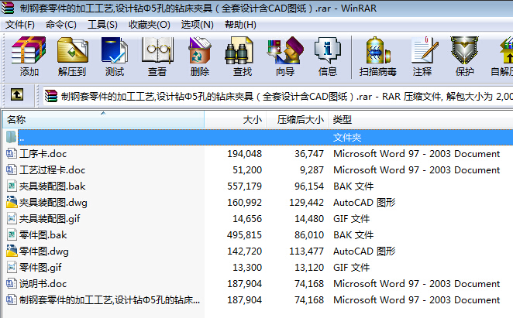Click the AutoCAD icon of 零件图.dwg
Screen dimensions: 513x318
click(x=12, y=251)
